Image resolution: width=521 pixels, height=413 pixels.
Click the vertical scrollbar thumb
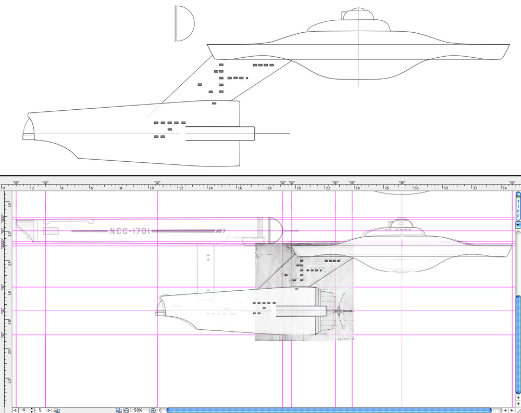coord(518,344)
